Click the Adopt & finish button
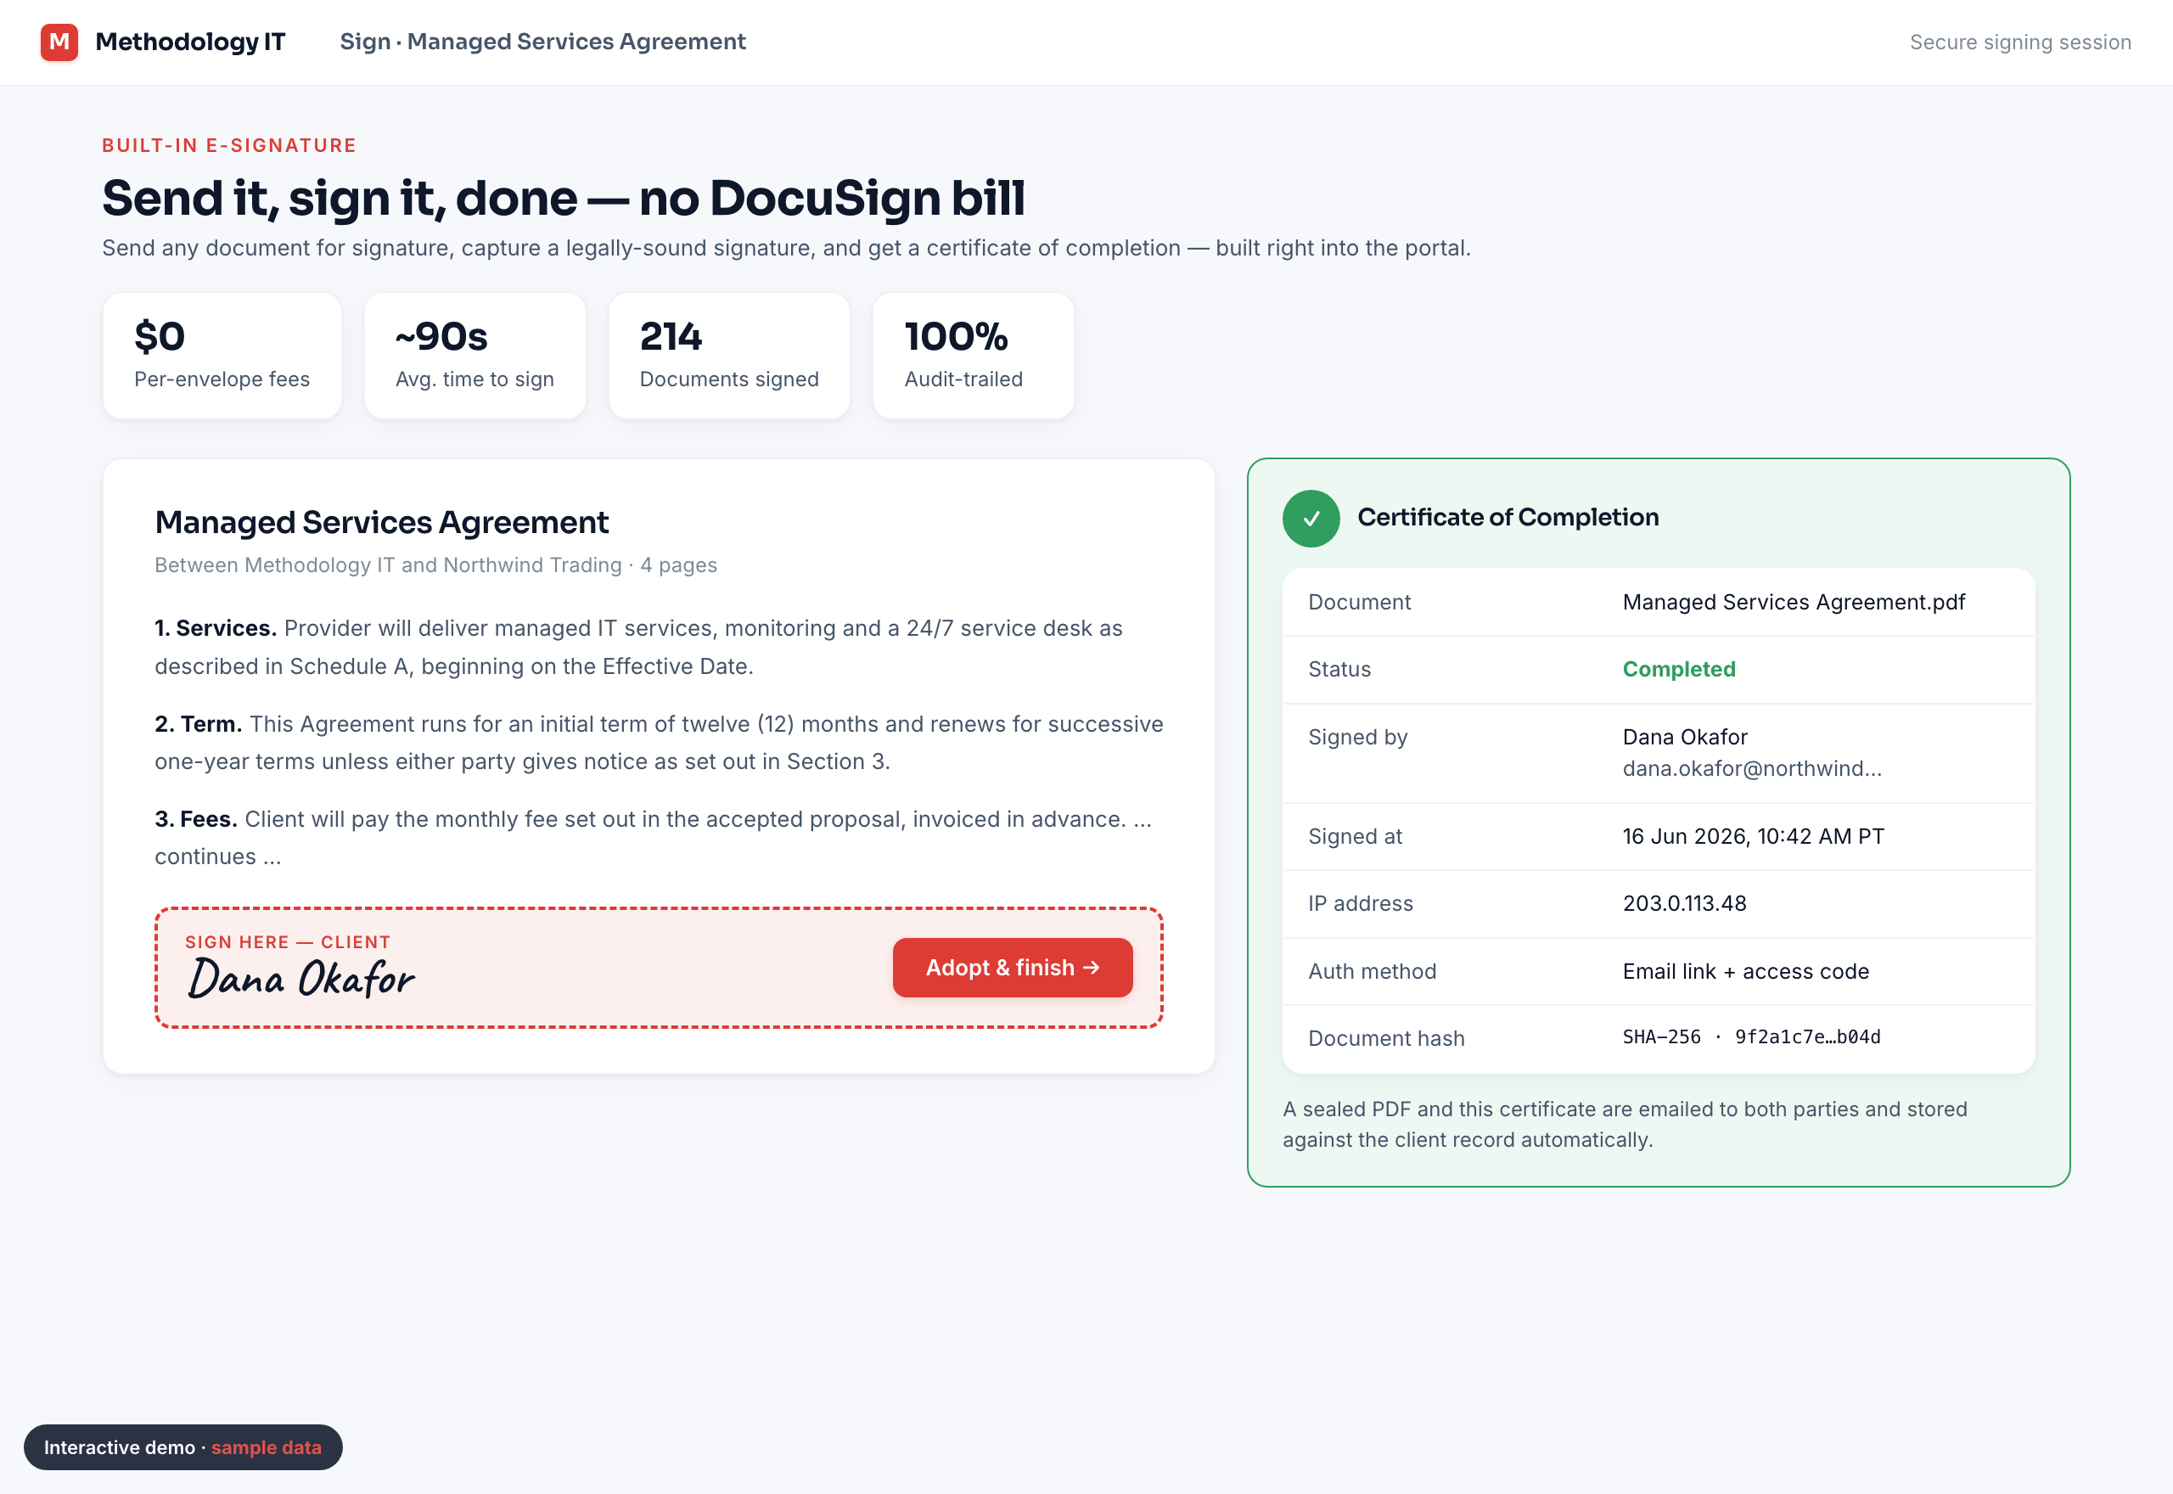 pyautogui.click(x=1012, y=967)
